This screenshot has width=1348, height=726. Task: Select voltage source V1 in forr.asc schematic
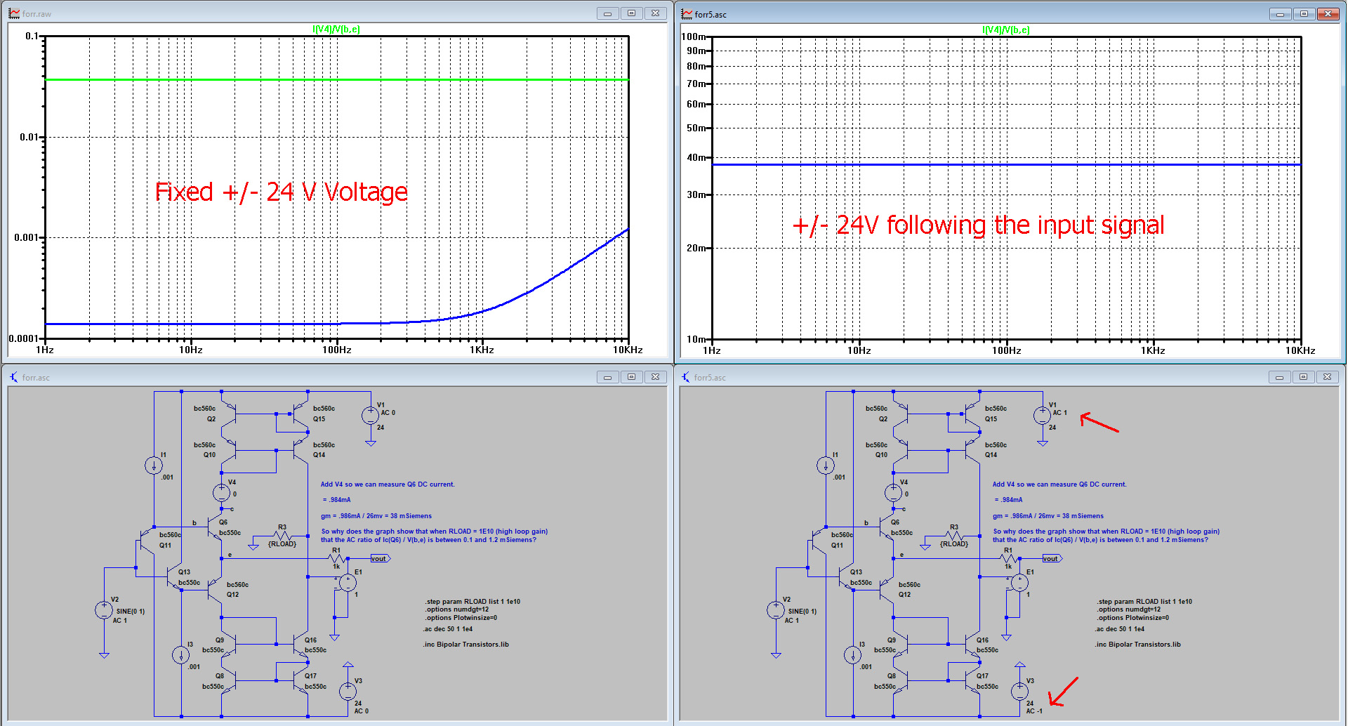pyautogui.click(x=370, y=416)
